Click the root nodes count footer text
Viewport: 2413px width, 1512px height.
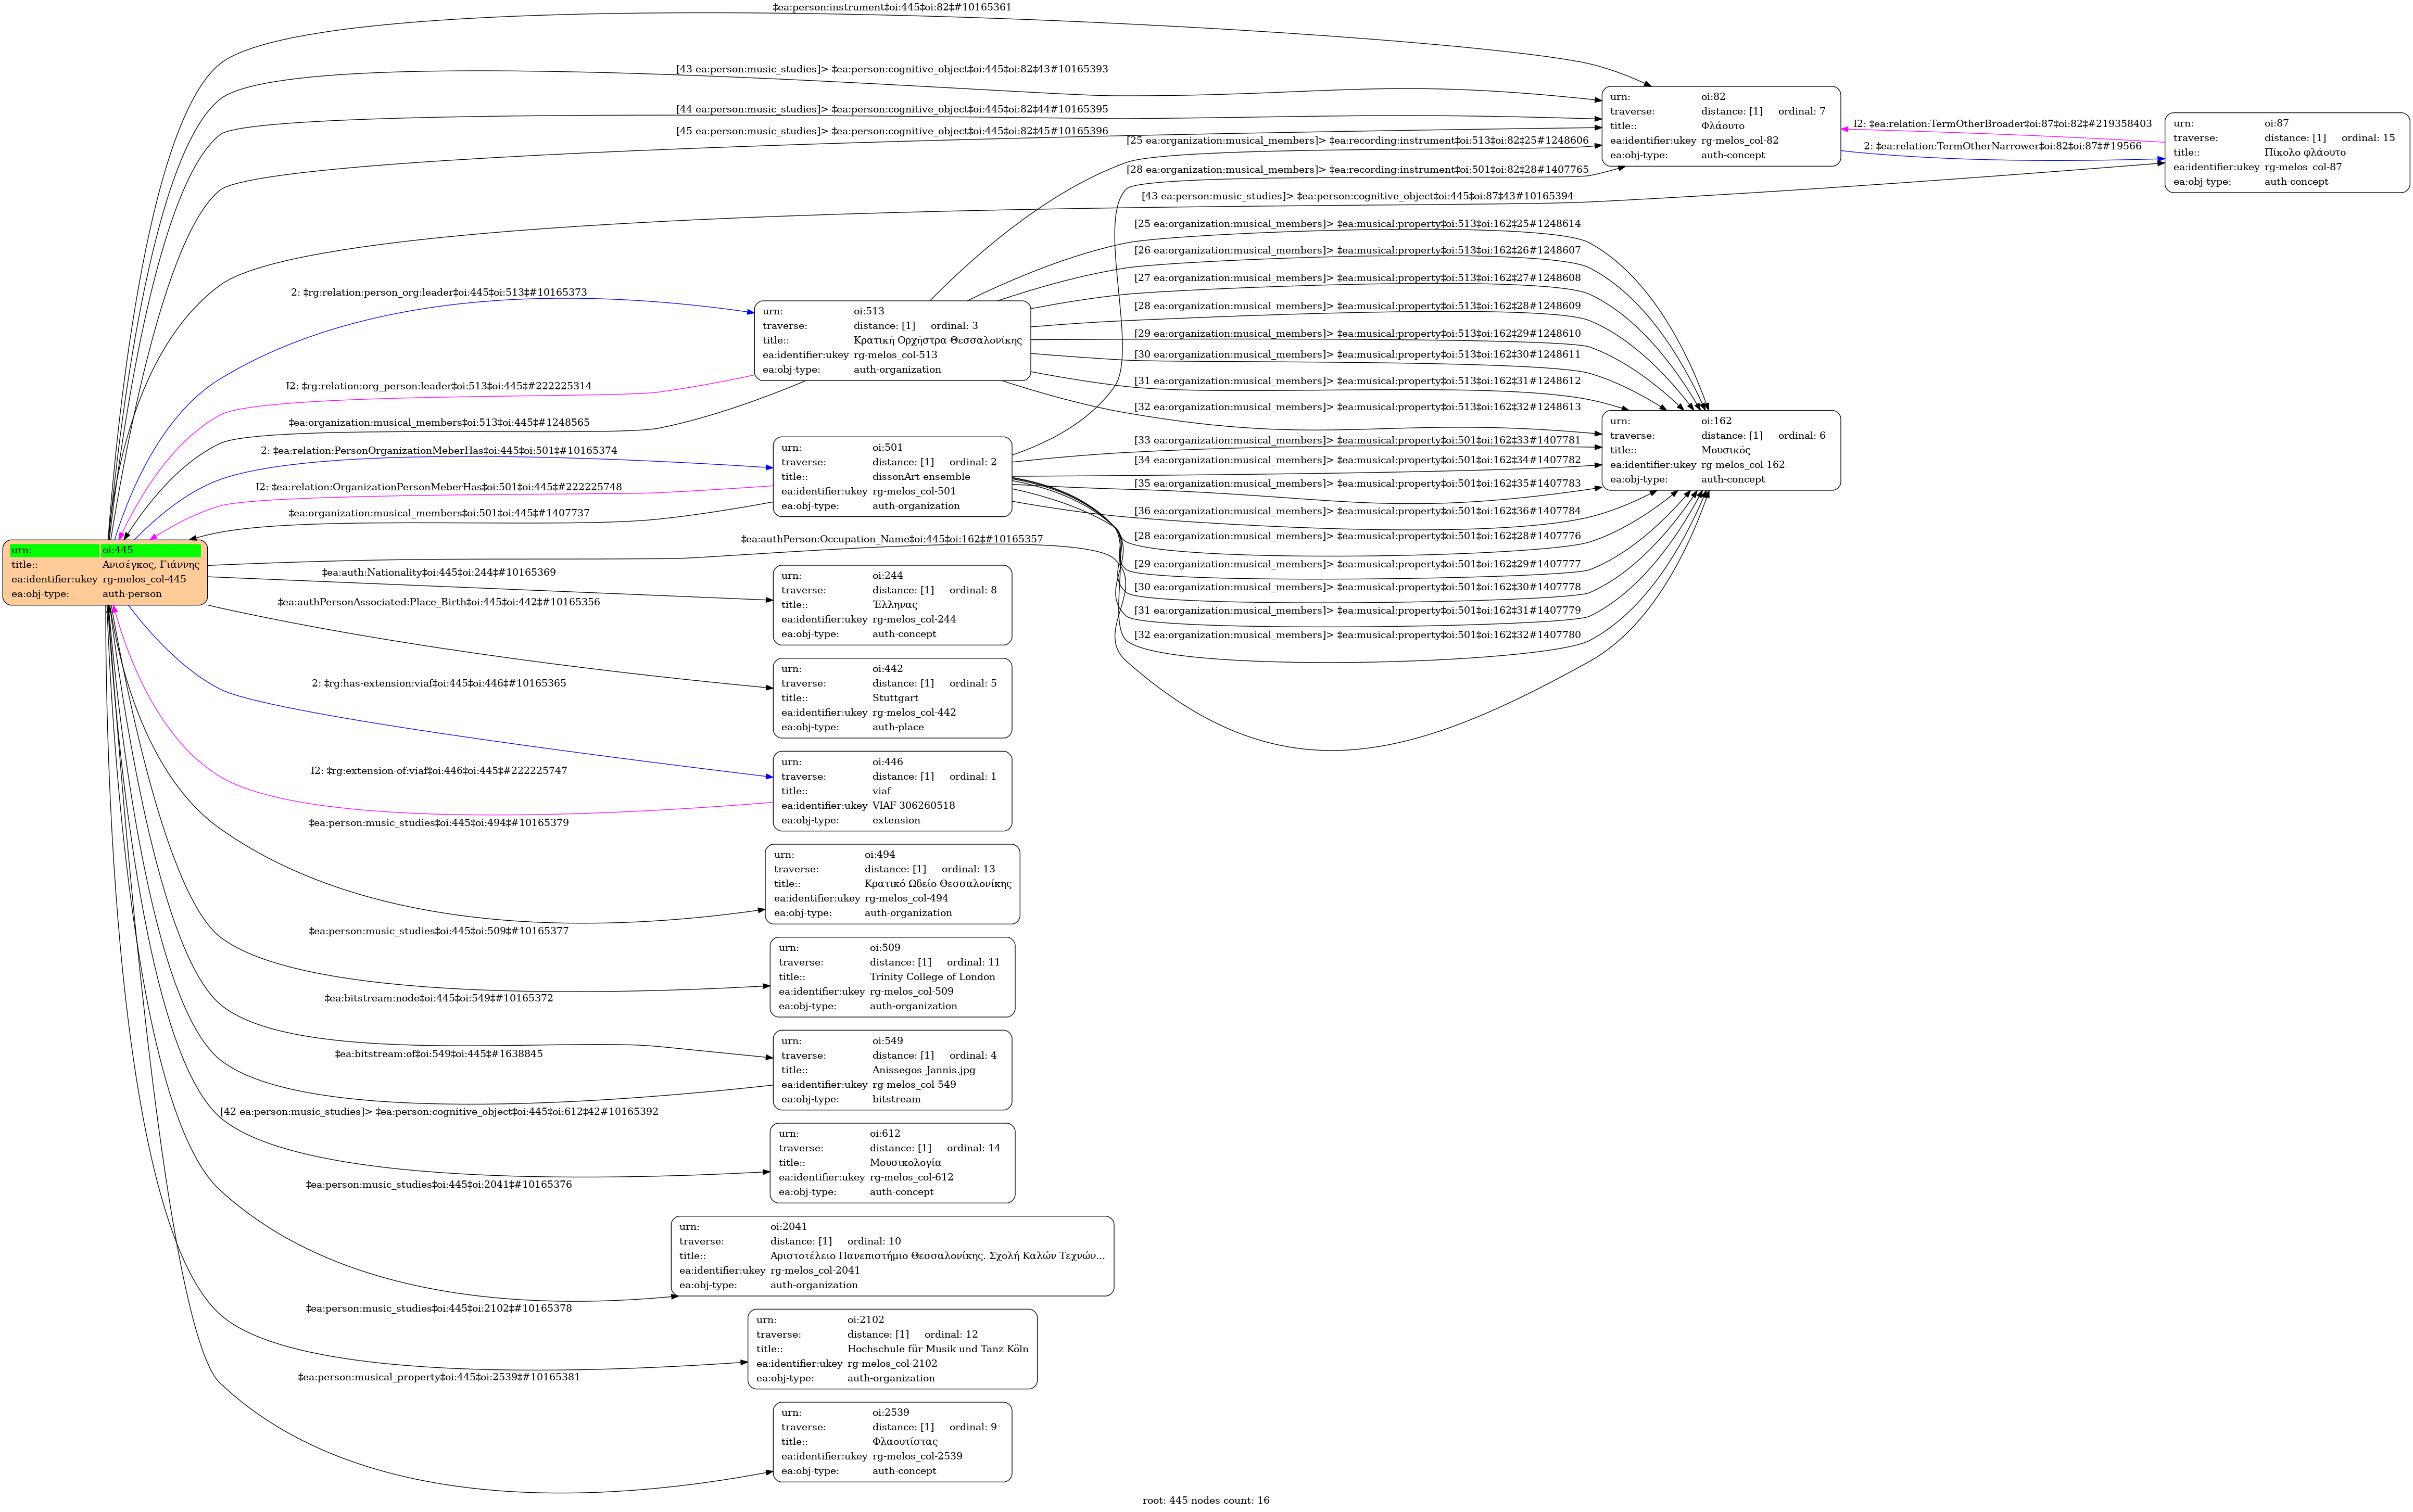(x=1205, y=1500)
